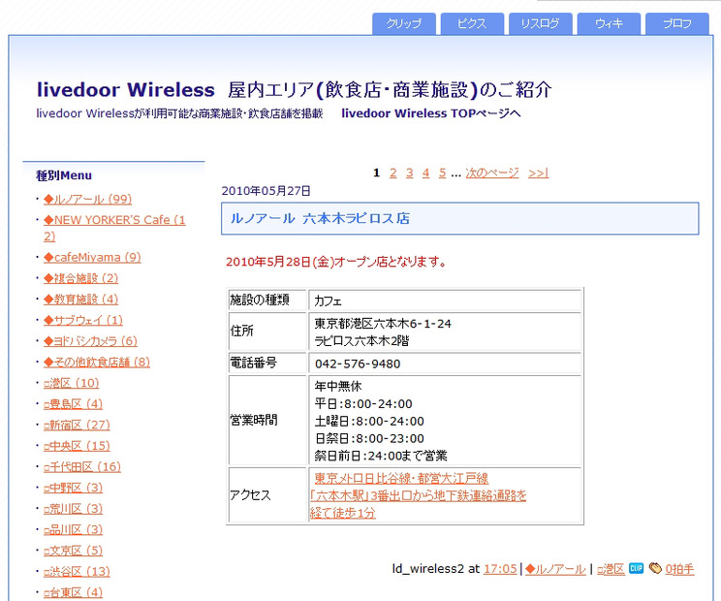721x601 pixels.
Task: Open category □新宿区 (27)
Action: coord(77,425)
